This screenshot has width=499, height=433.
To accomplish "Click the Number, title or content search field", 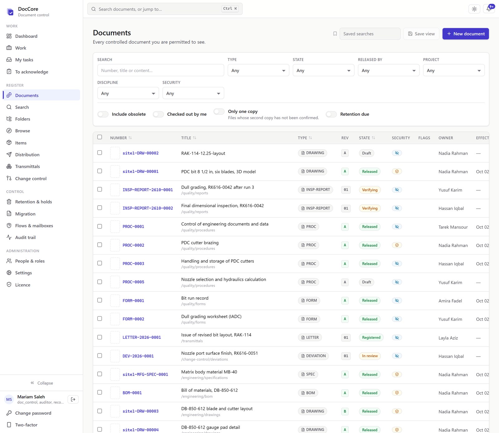I will (x=161, y=71).
